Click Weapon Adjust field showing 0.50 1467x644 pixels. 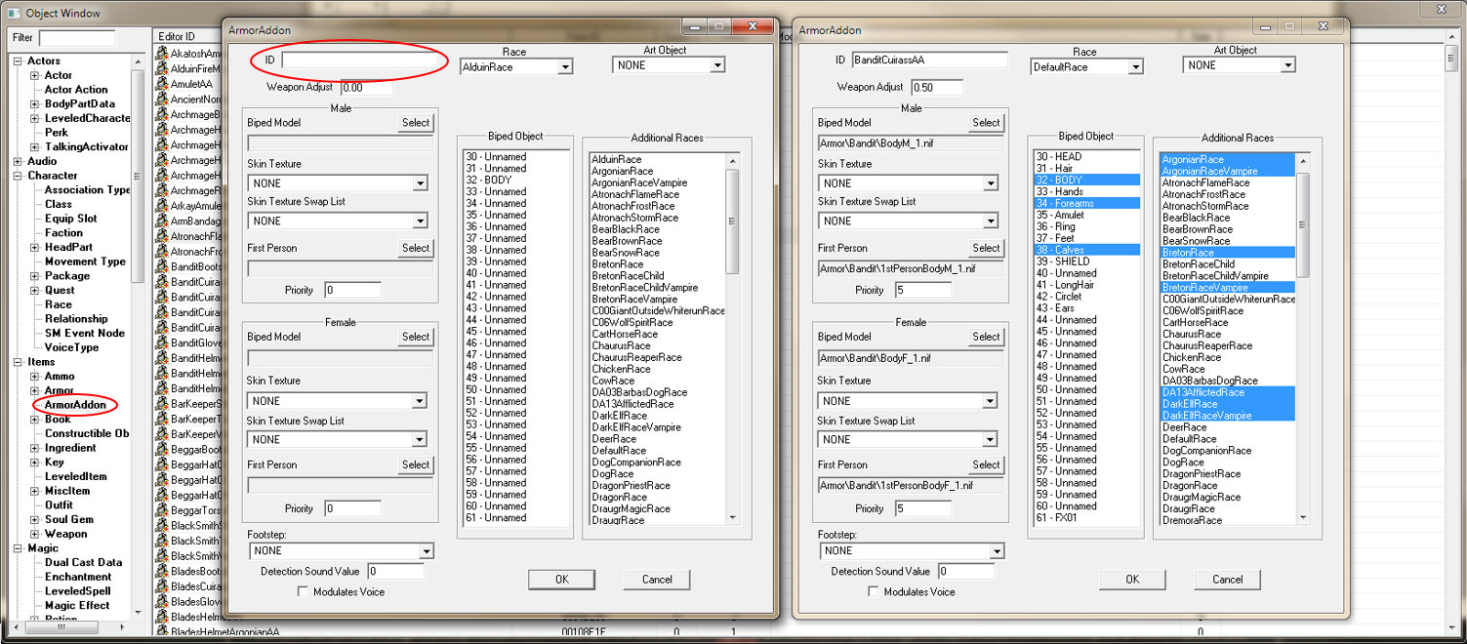click(936, 87)
